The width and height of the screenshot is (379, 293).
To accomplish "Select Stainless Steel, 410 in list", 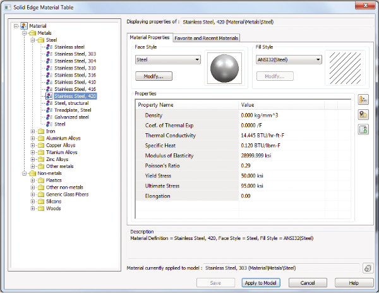I will [75, 82].
